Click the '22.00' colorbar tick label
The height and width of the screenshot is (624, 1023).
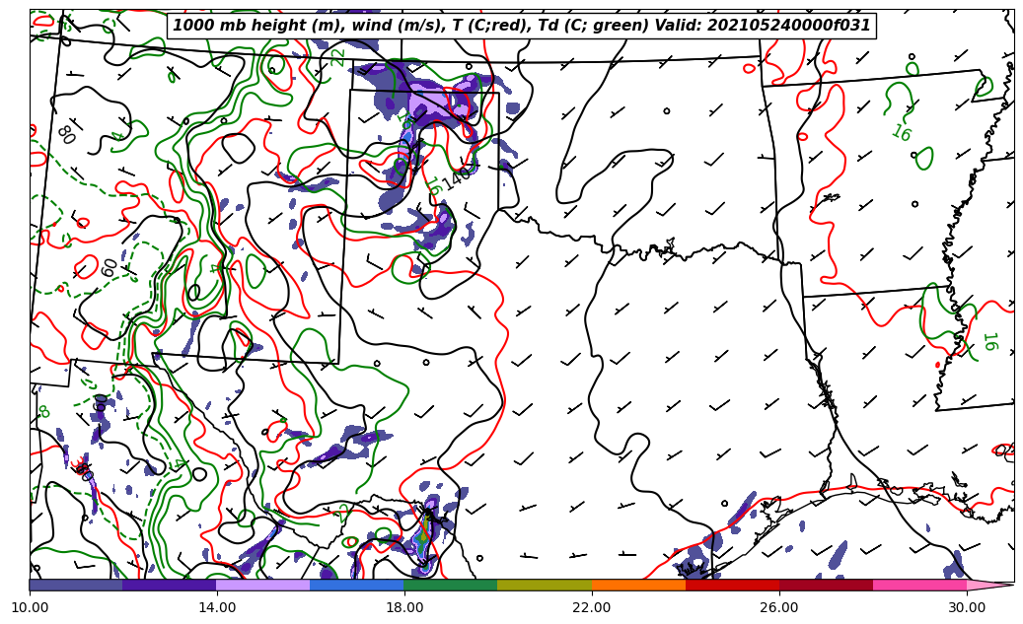[x=592, y=607]
